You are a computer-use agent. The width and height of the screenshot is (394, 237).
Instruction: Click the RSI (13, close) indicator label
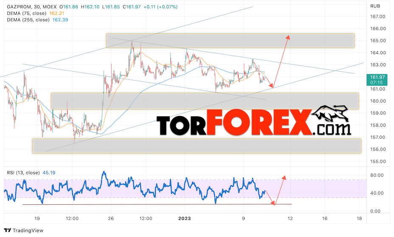pyautogui.click(x=23, y=173)
